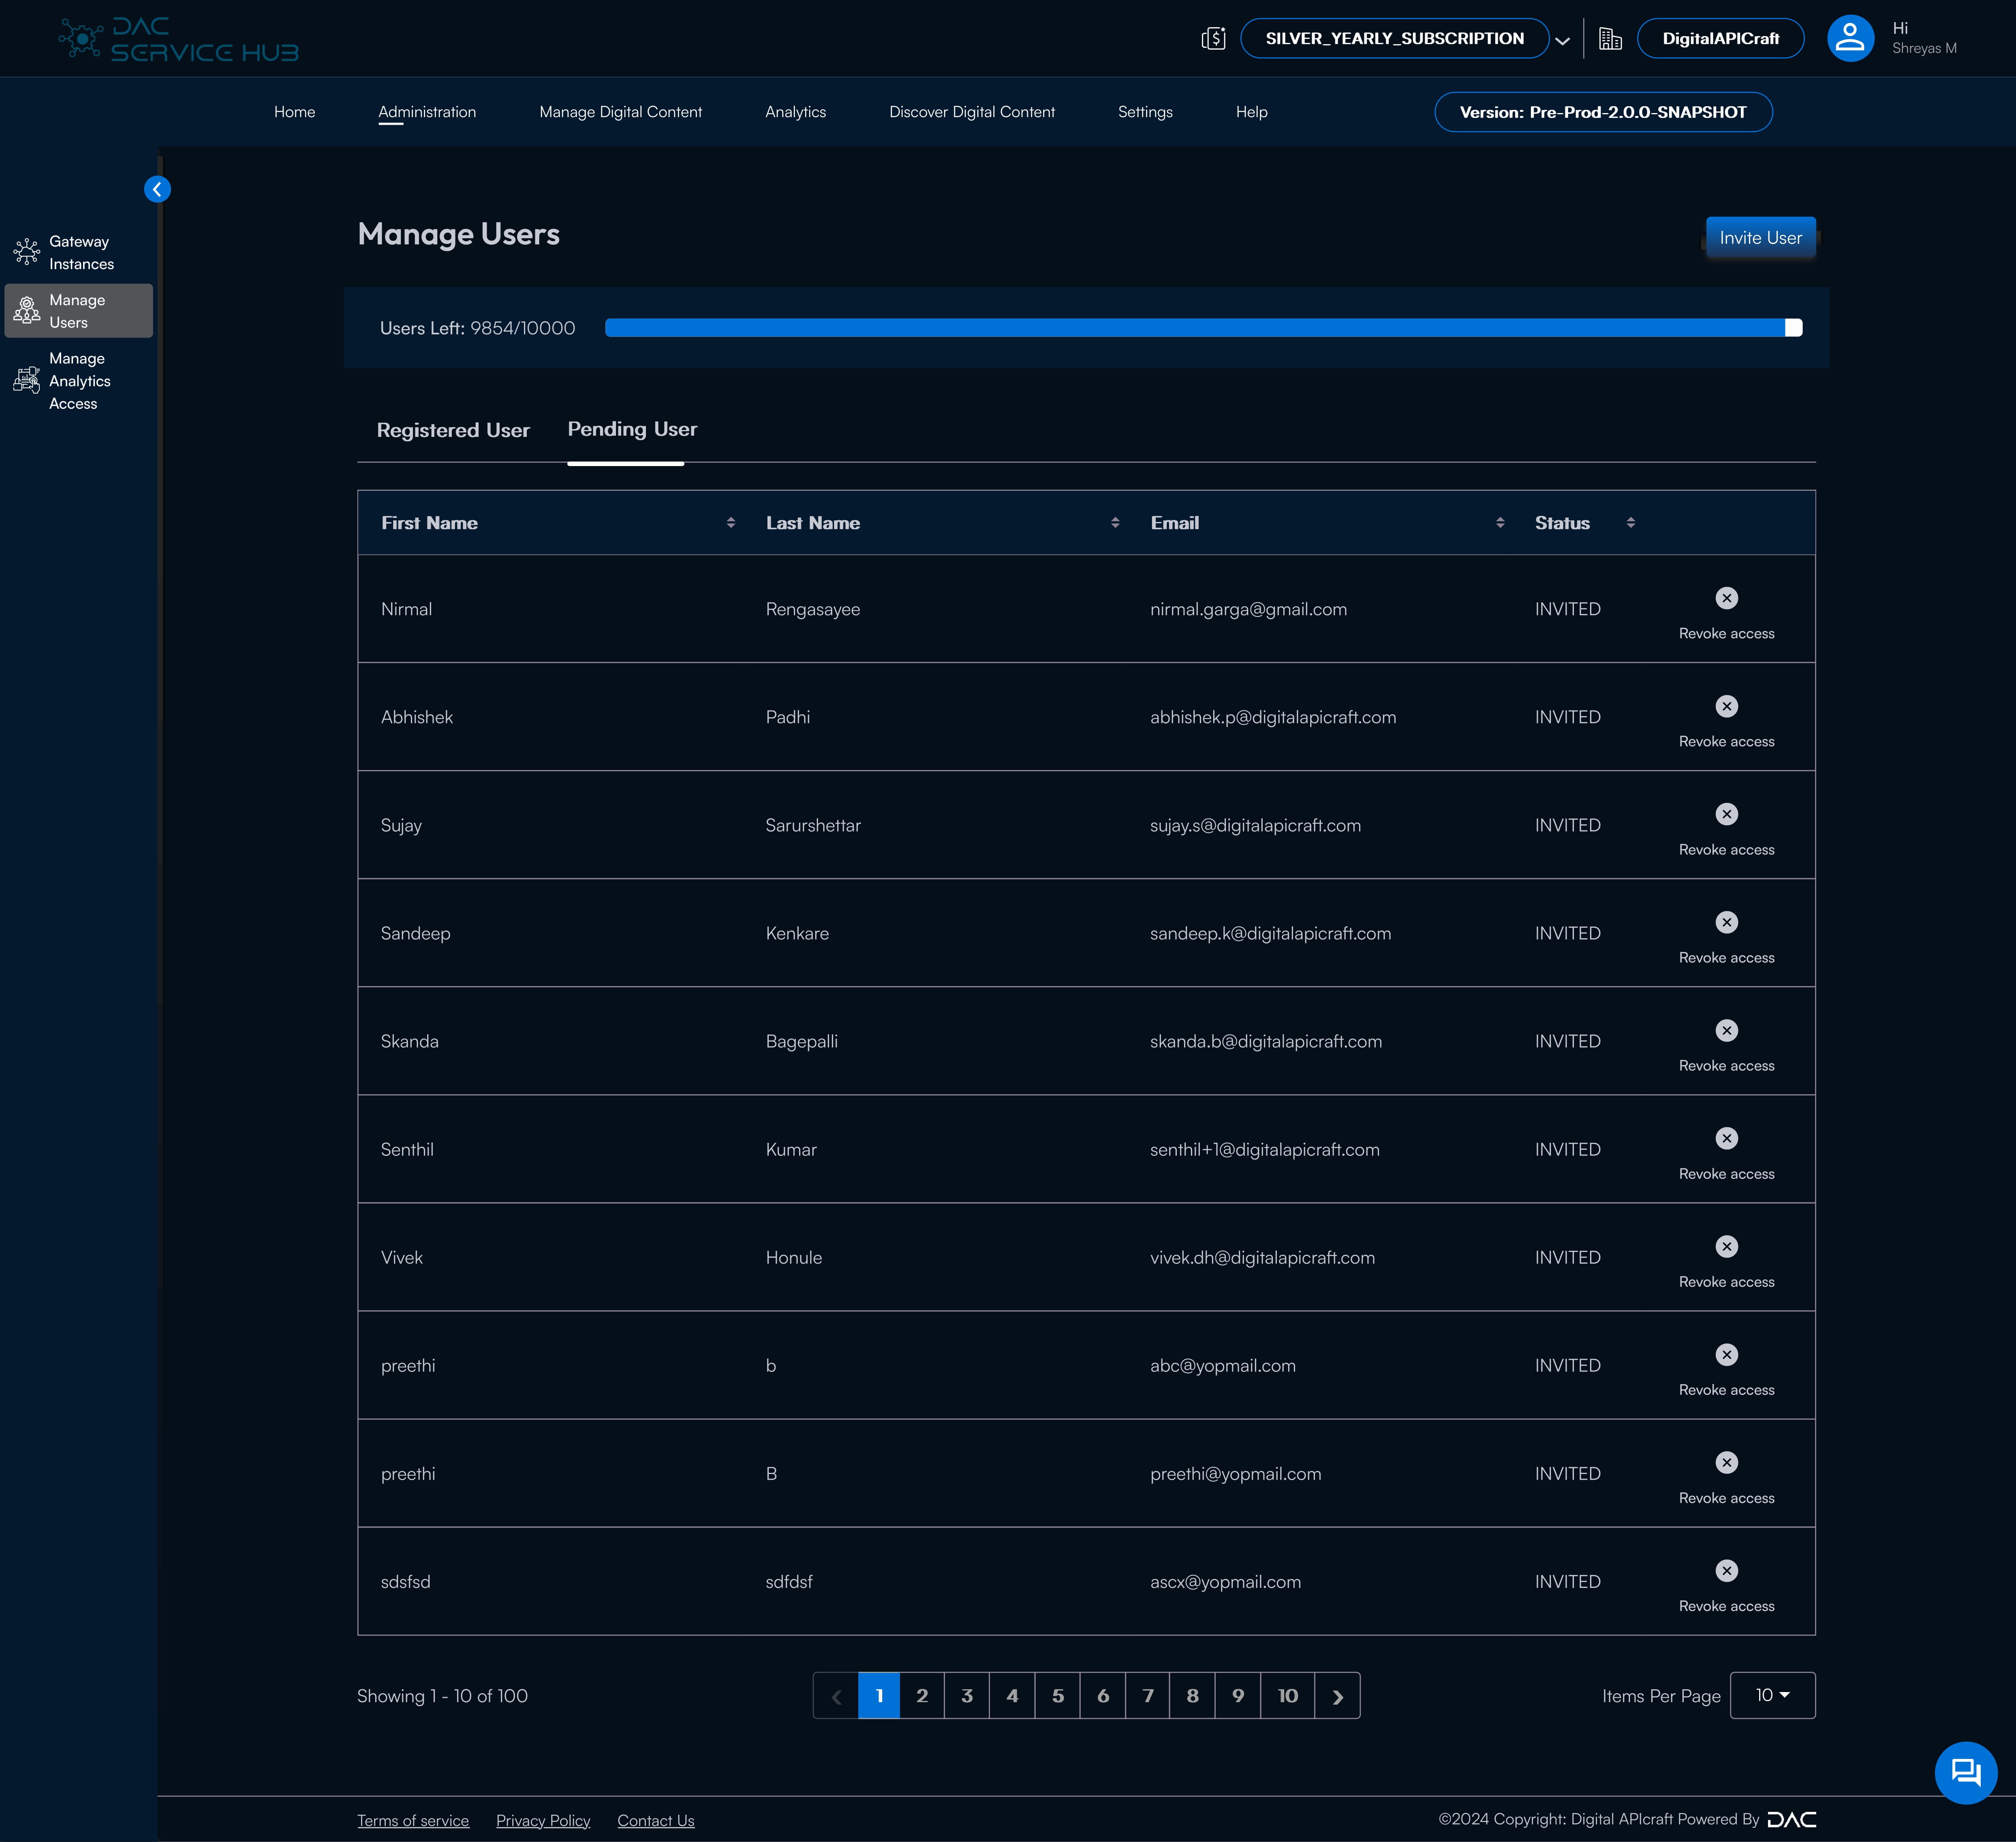Click the DAC footer logo
The height and width of the screenshot is (1842, 2016).
[x=1791, y=1820]
